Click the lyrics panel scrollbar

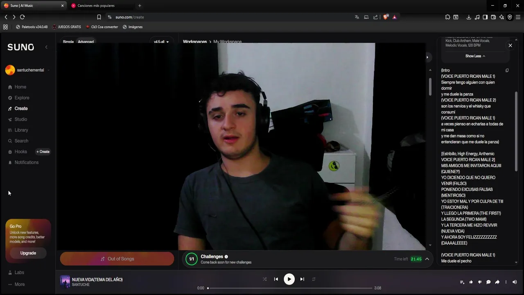pos(516,131)
